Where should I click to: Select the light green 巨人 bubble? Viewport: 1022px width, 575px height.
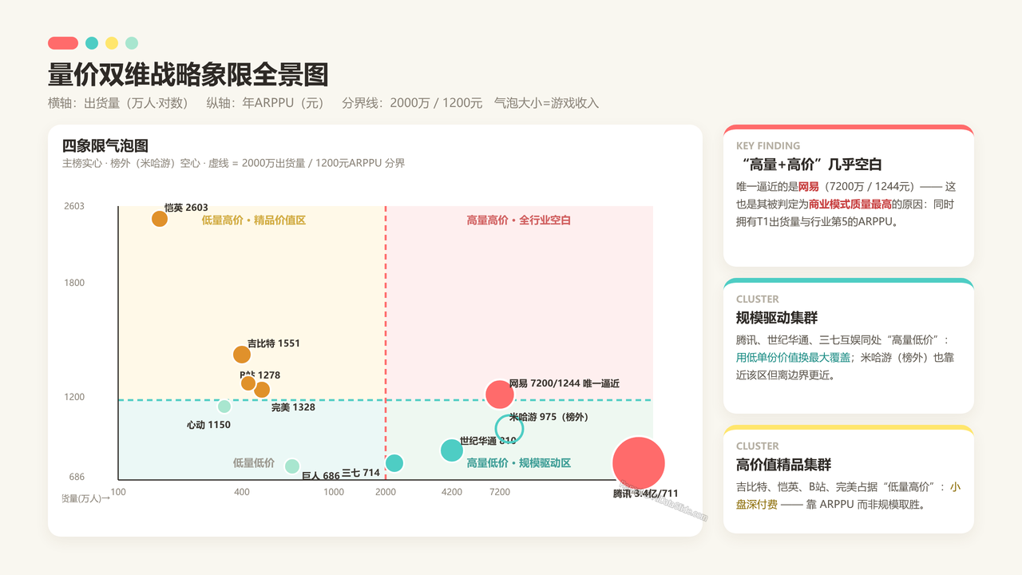pos(292,466)
